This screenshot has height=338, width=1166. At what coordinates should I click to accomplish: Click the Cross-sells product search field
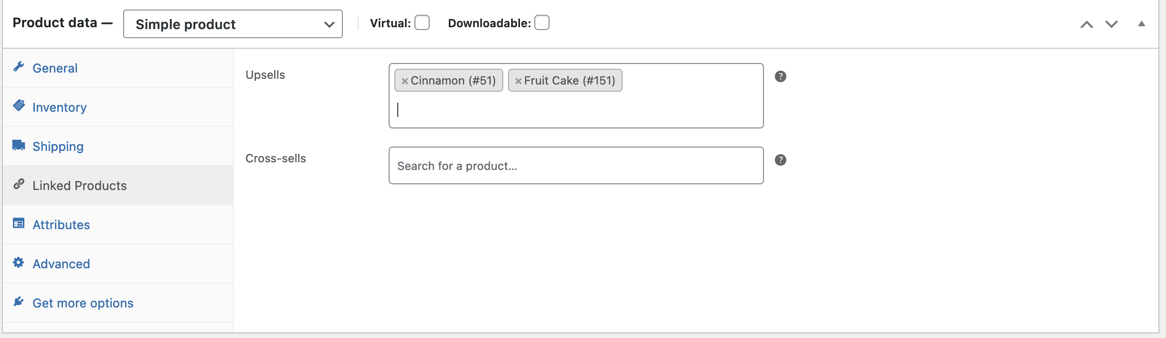coord(576,166)
